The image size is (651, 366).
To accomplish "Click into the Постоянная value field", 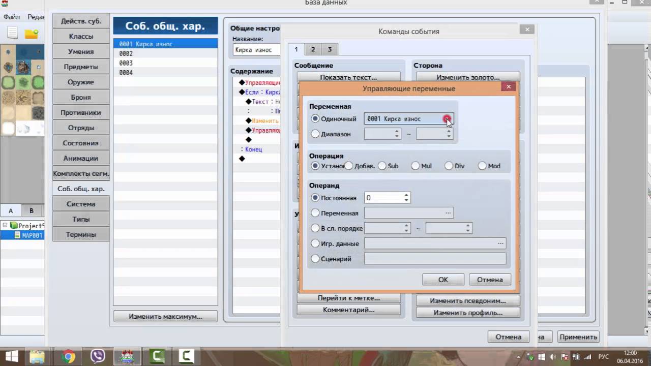I will 383,198.
